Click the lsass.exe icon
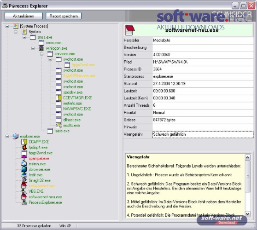The height and width of the screenshot is (230, 257). pyautogui.click(x=50, y=131)
